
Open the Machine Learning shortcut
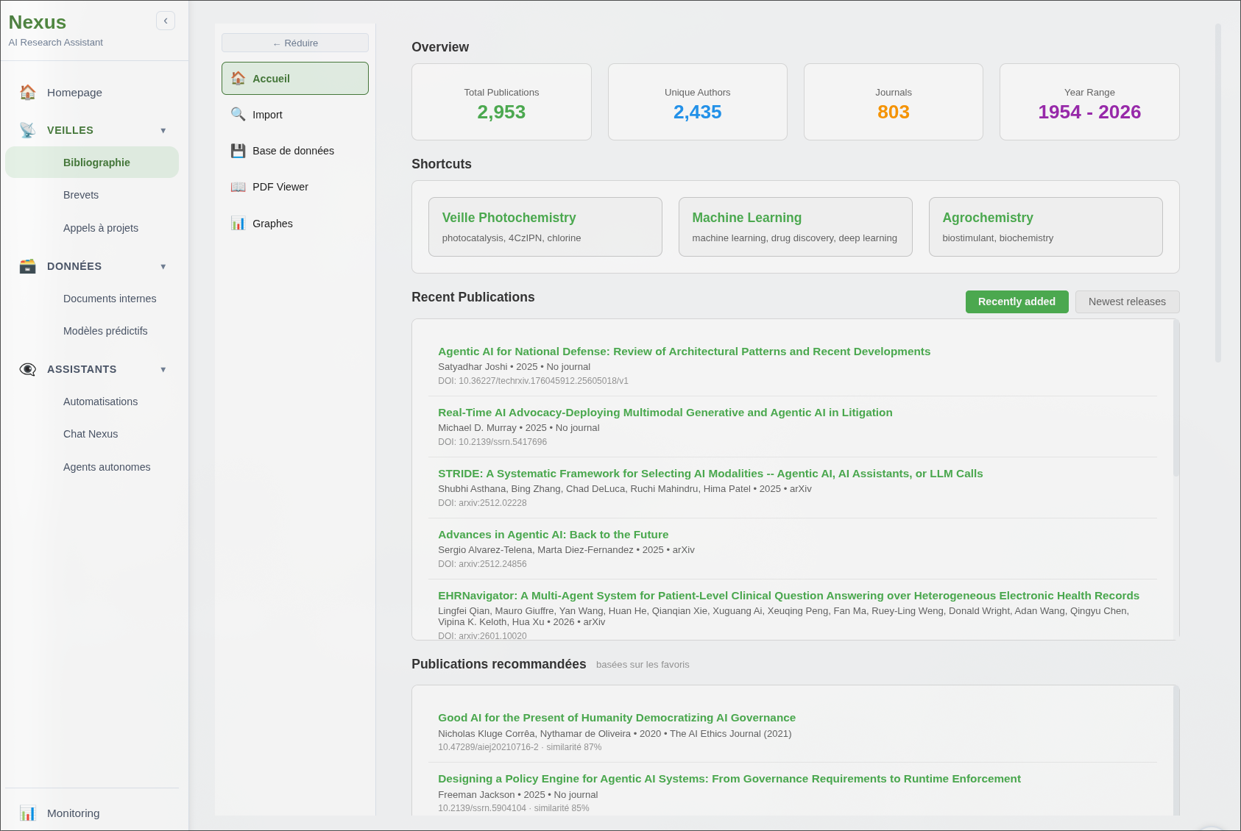tap(795, 227)
